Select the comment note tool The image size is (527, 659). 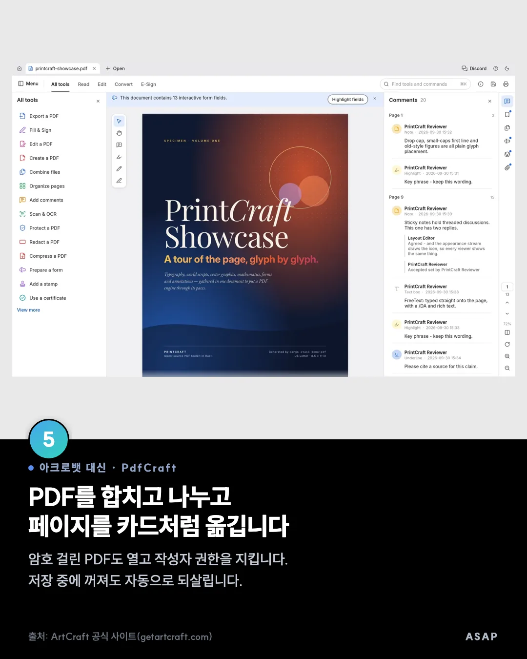[119, 145]
